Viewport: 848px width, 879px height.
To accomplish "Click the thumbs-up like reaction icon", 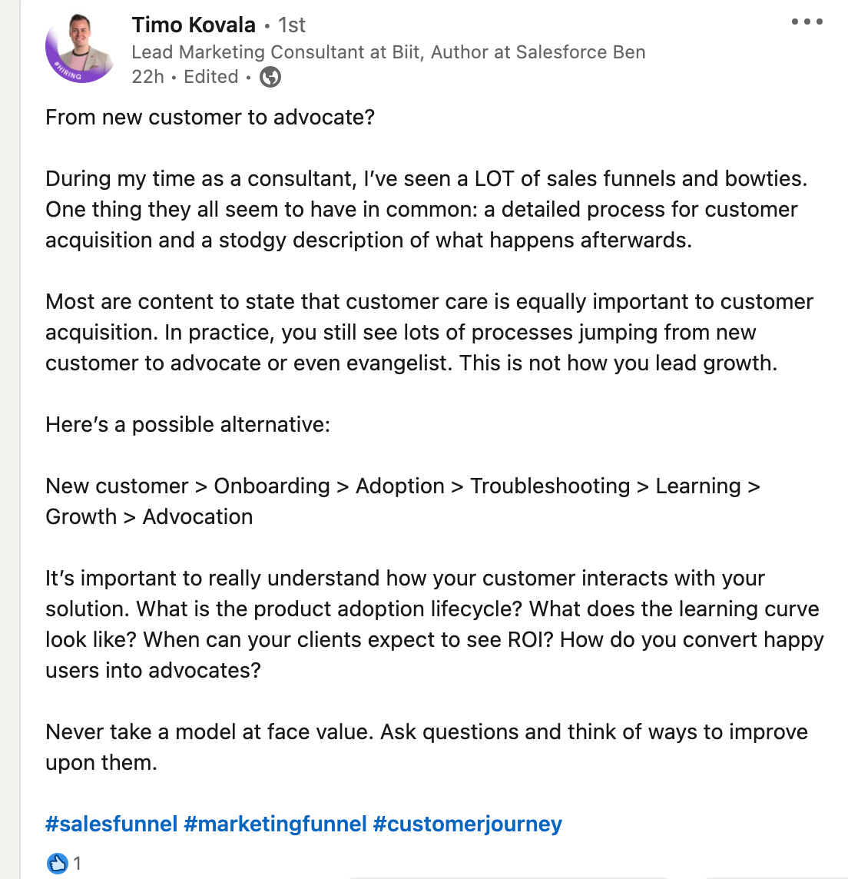I will point(57,864).
